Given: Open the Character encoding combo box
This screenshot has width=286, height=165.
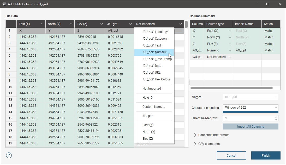Looking at the screenshot, I should pyautogui.click(x=250, y=108).
